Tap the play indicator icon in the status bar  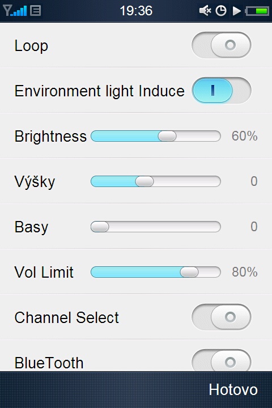[x=237, y=11]
